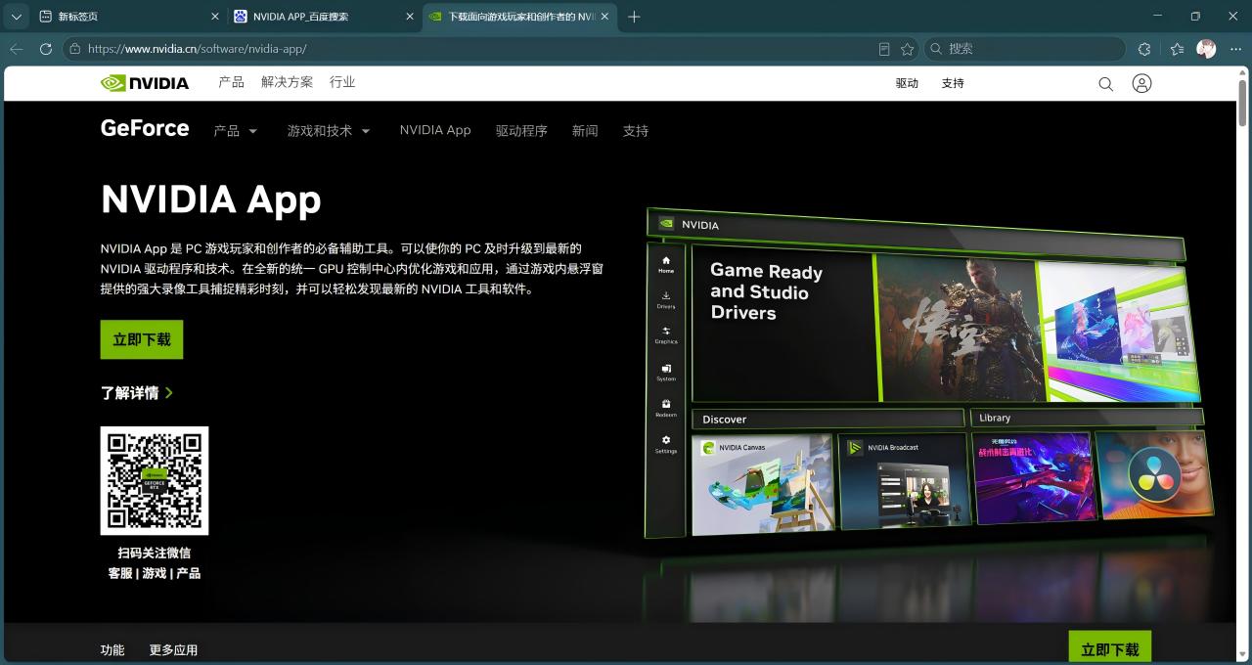This screenshot has width=1252, height=665.
Task: Open the browser settings and more menu
Action: click(1235, 49)
